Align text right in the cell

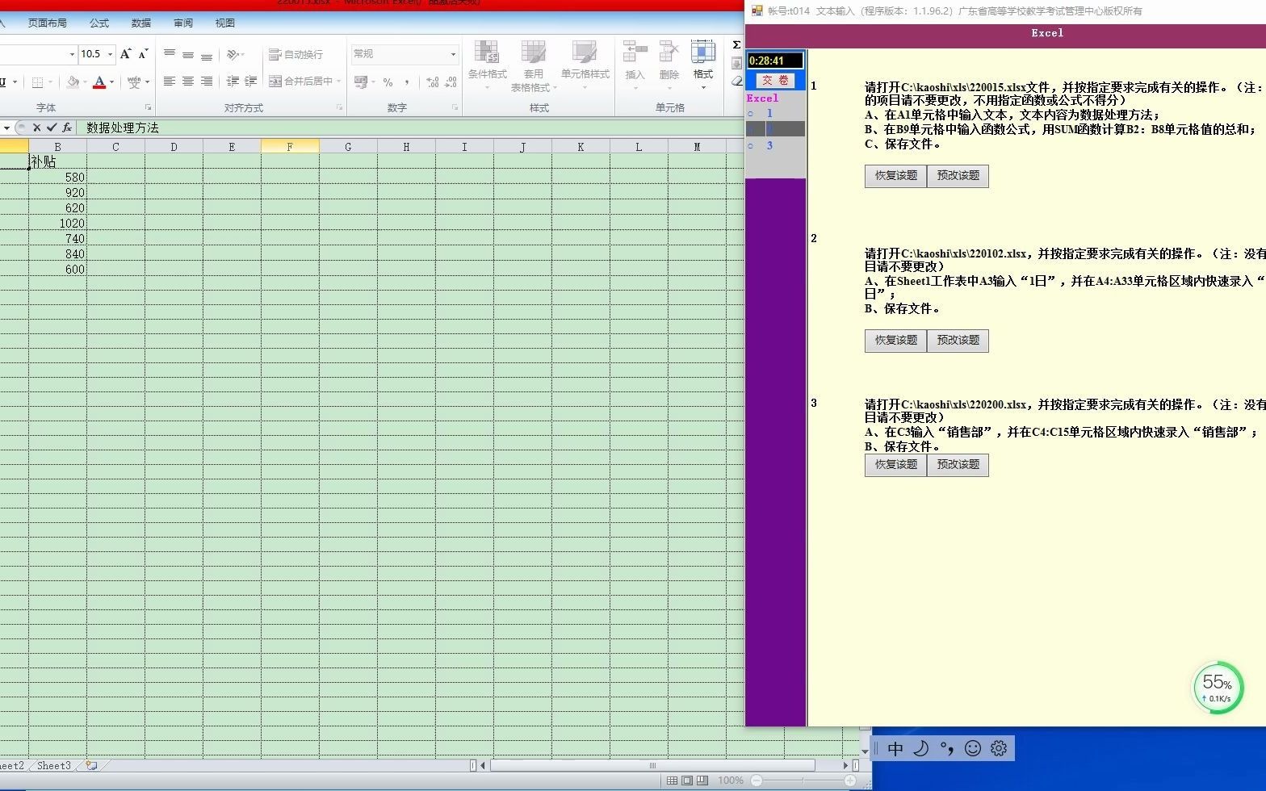click(207, 82)
